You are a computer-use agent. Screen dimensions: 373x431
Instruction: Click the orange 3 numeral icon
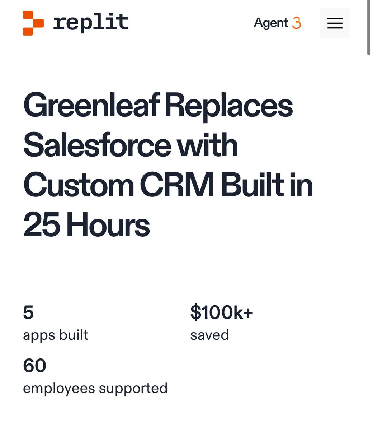297,23
